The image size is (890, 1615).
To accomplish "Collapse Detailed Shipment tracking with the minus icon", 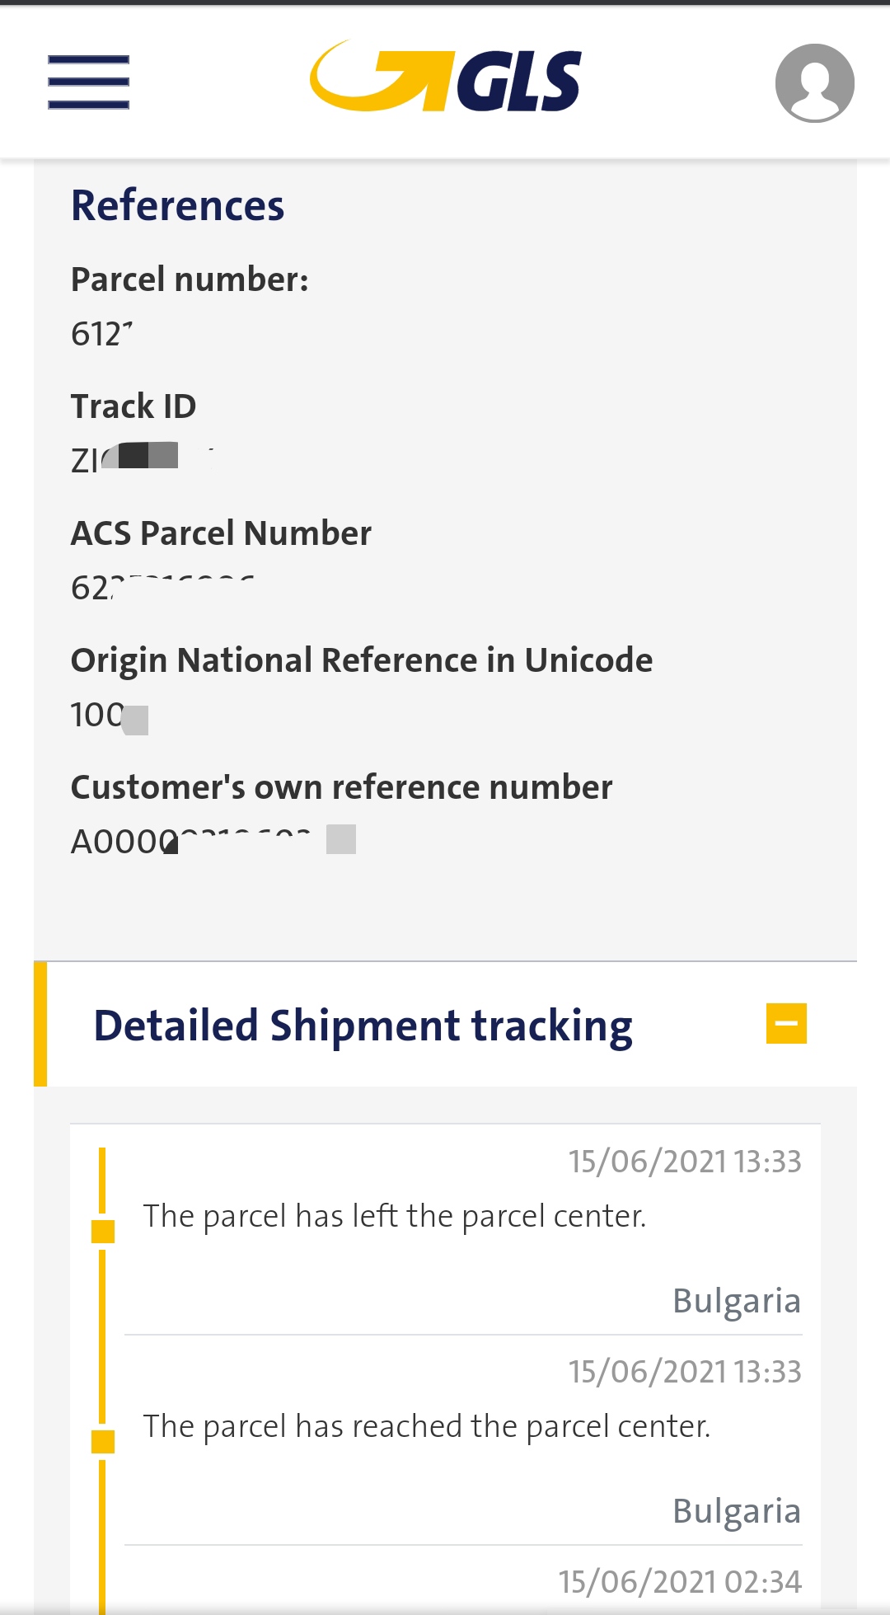I will click(x=786, y=1023).
